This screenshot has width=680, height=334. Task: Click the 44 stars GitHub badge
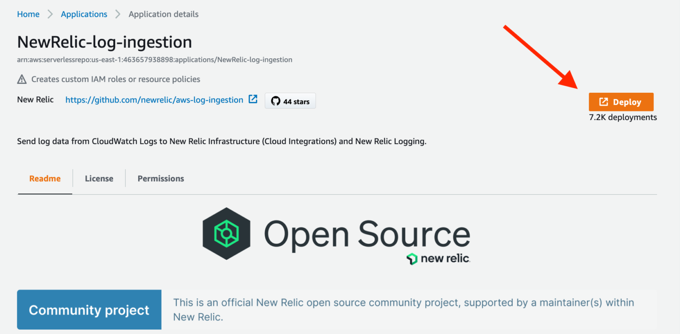[x=290, y=101]
